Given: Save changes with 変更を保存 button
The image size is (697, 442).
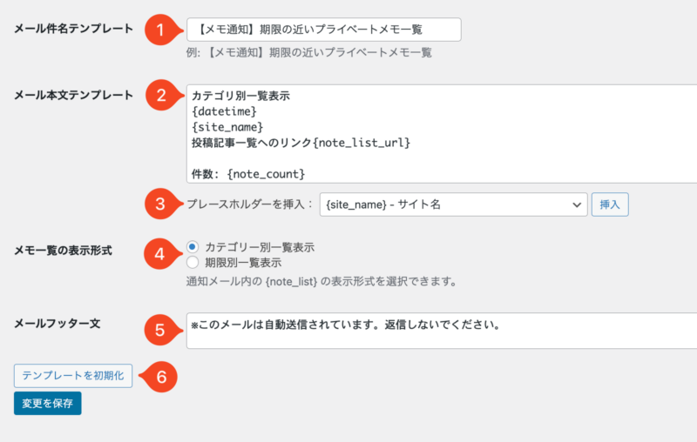Looking at the screenshot, I should pos(48,404).
